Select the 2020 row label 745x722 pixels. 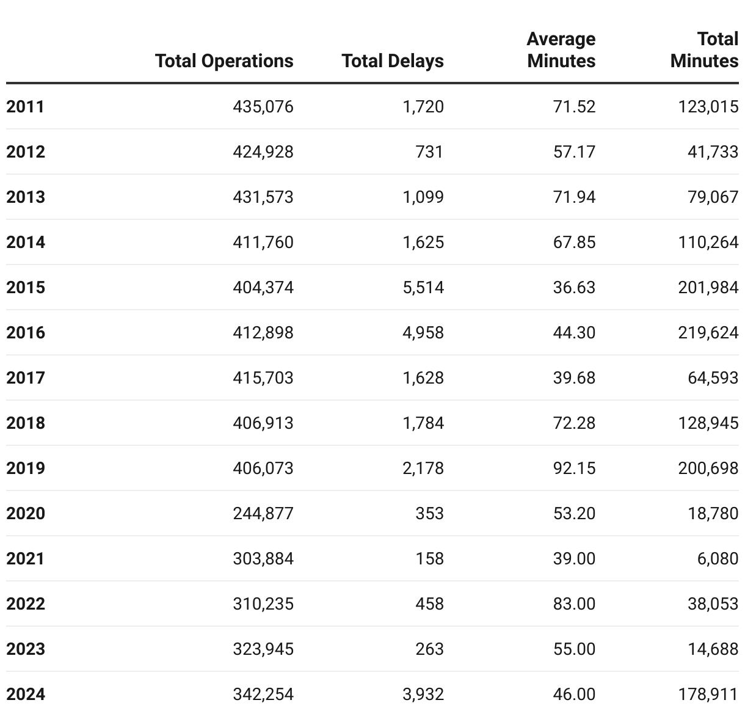pyautogui.click(x=26, y=514)
